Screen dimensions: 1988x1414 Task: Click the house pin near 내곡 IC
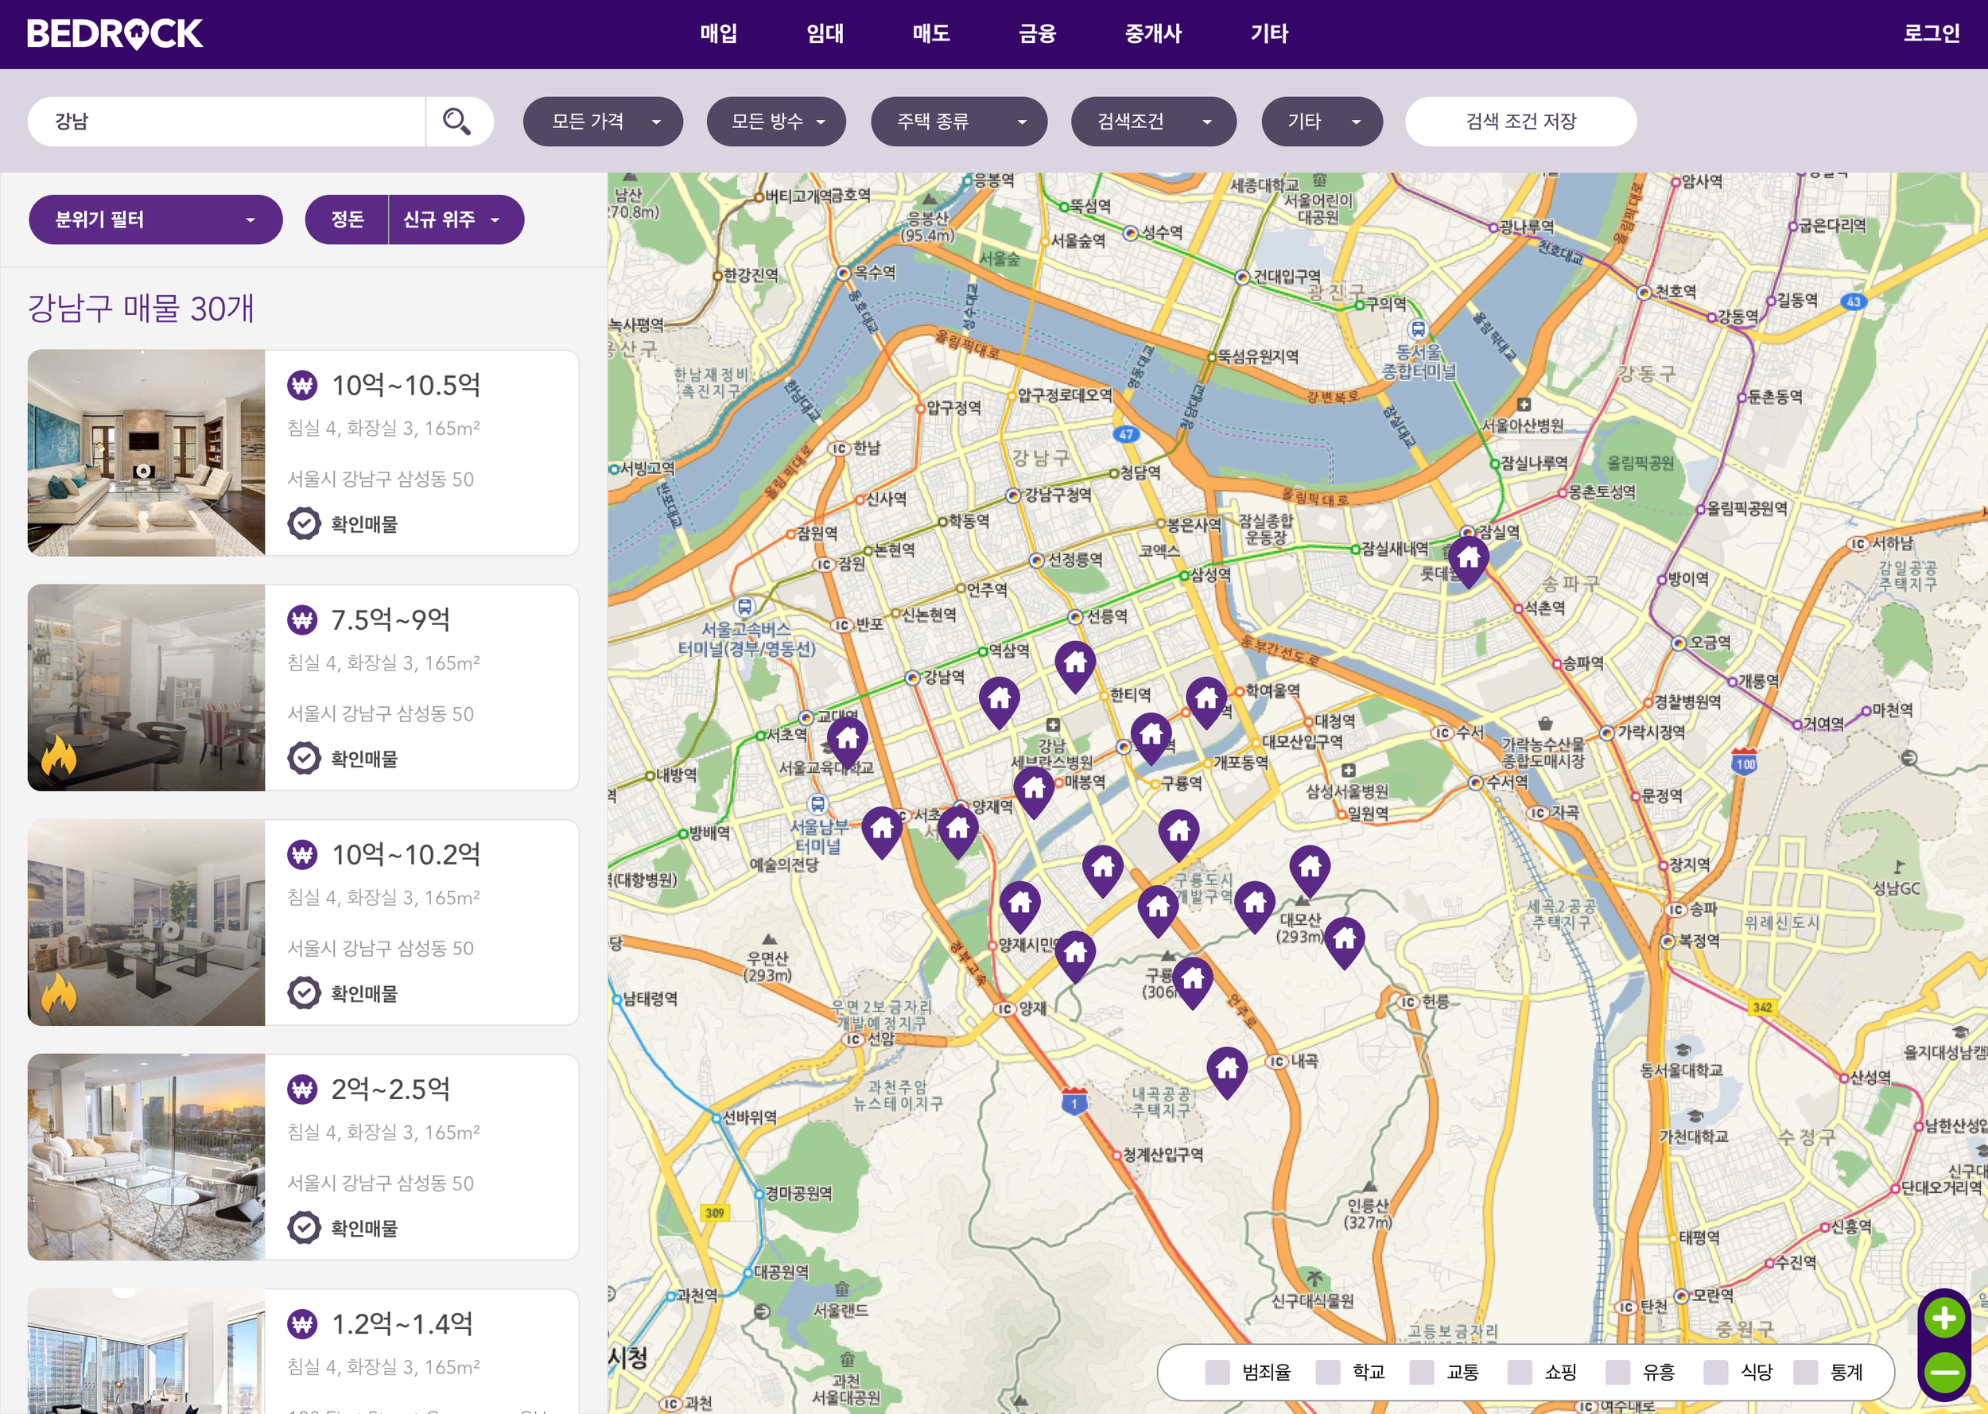[1226, 1069]
